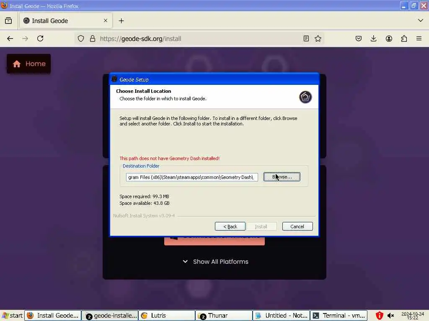Select the Install Geode browser tab
Viewport: 429px width, 321px height.
point(66,21)
